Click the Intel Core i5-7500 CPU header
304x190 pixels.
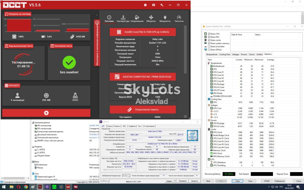(x=143, y=32)
